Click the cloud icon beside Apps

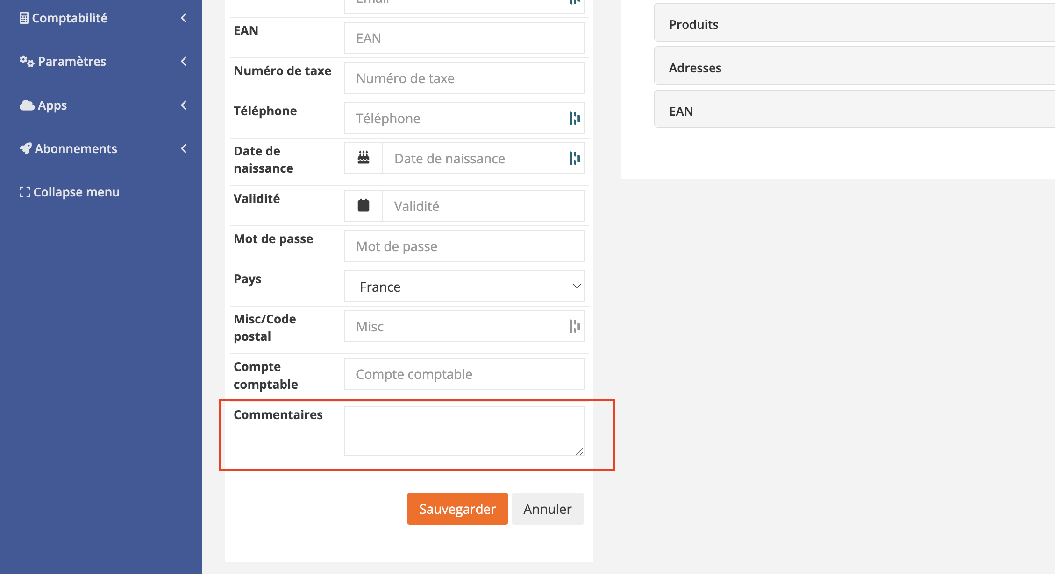[x=27, y=105]
